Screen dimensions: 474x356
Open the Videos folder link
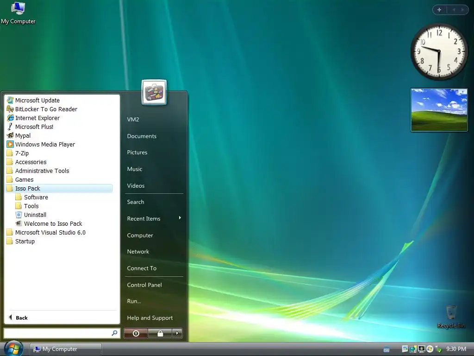[136, 185]
